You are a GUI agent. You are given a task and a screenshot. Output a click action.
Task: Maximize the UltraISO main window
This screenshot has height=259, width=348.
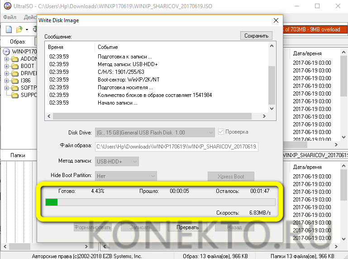[x=317, y=6]
